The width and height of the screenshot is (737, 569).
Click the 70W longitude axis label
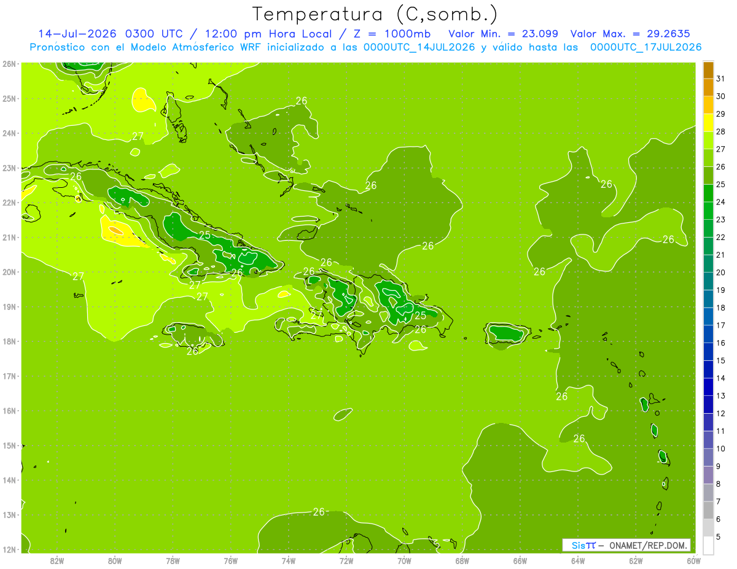(x=404, y=560)
